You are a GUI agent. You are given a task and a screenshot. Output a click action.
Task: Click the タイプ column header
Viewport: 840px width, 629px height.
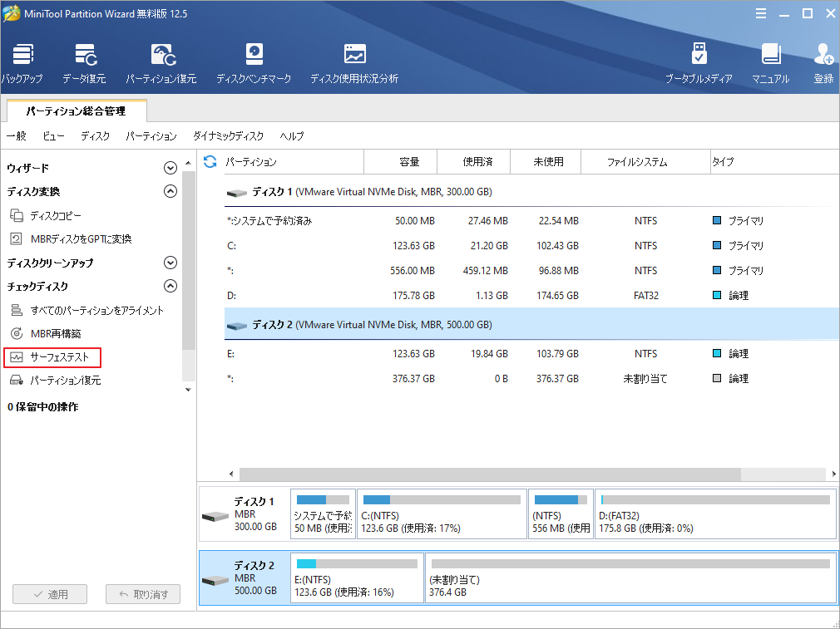point(774,162)
